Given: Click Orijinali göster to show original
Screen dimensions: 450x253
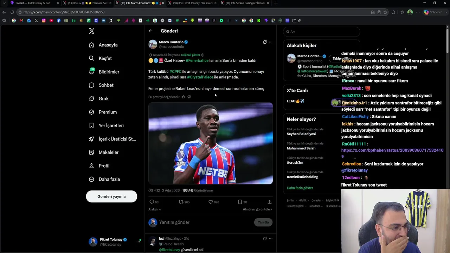Looking at the screenshot, I should click(191, 55).
